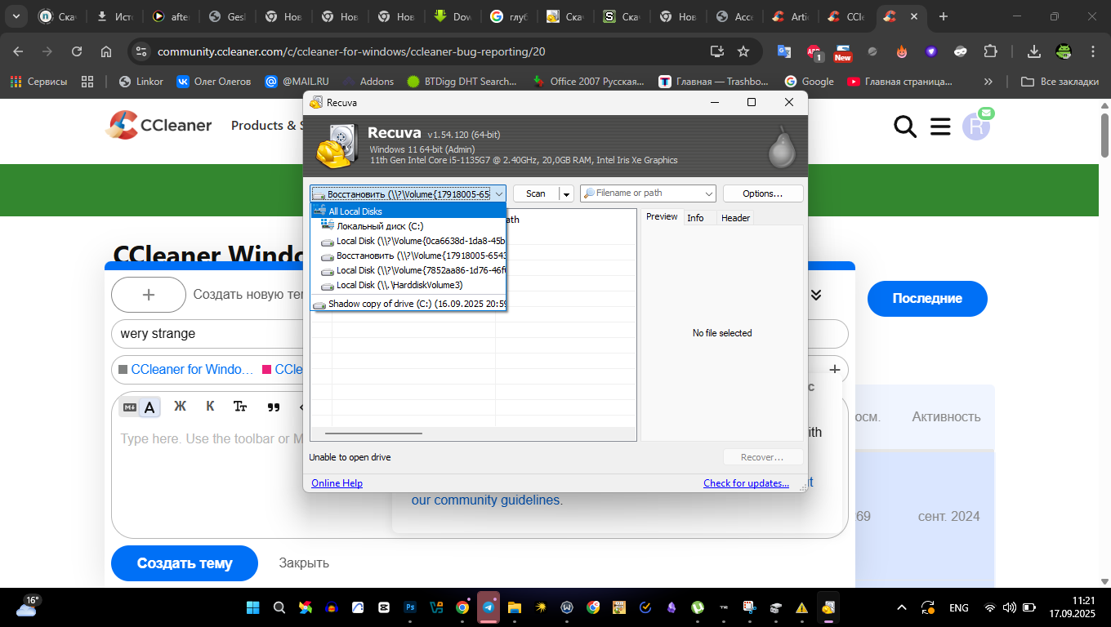Switch to the Header tab in Recuva
Viewport: 1111px width, 627px height.
pyautogui.click(x=735, y=218)
